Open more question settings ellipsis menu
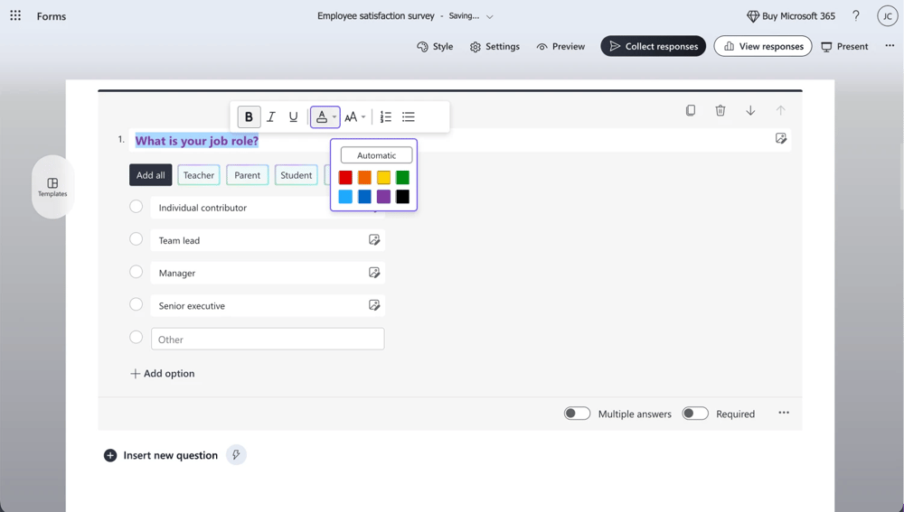 click(x=784, y=413)
